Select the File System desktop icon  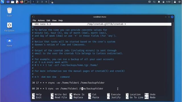coord(9,27)
